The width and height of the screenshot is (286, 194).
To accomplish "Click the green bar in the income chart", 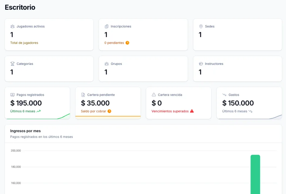I will pos(255,174).
